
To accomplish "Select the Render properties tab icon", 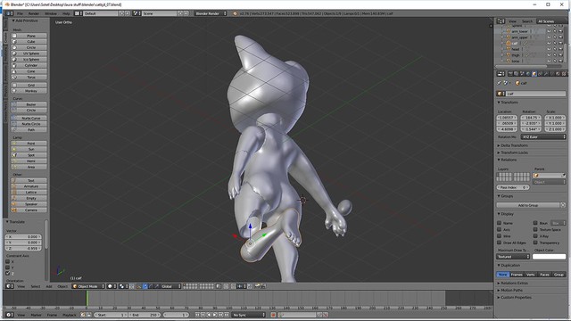I will pos(510,74).
